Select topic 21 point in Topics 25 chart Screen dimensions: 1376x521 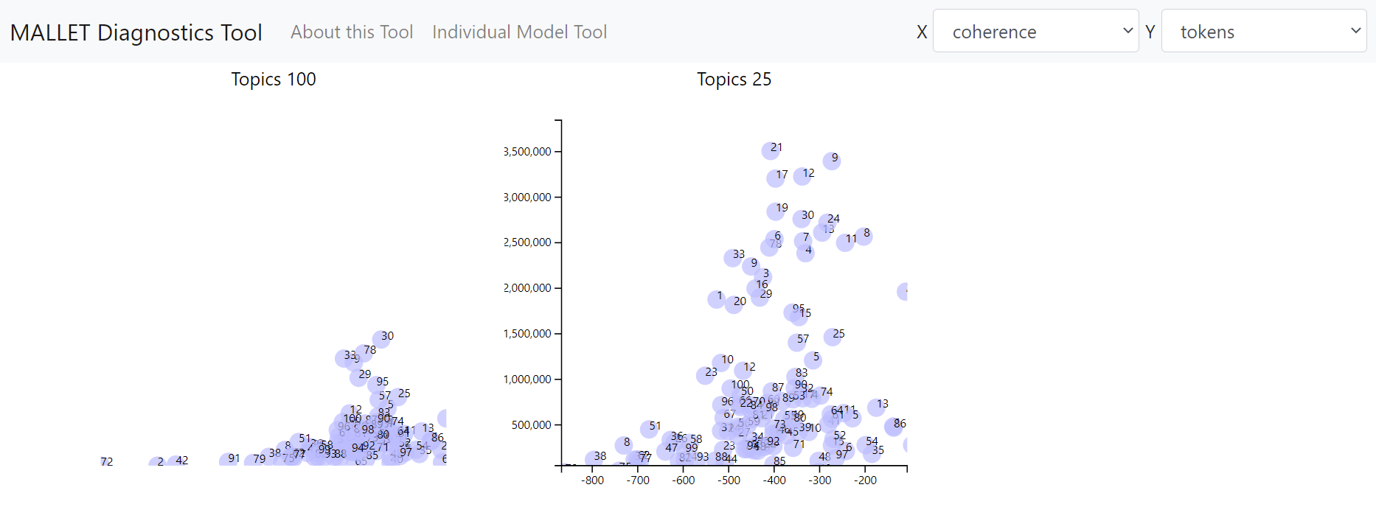pyautogui.click(x=771, y=150)
